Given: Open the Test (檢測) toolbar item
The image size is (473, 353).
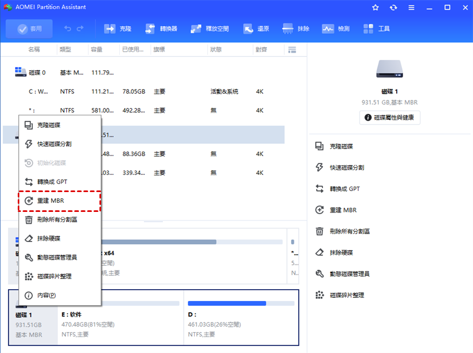Looking at the screenshot, I should click(x=336, y=28).
